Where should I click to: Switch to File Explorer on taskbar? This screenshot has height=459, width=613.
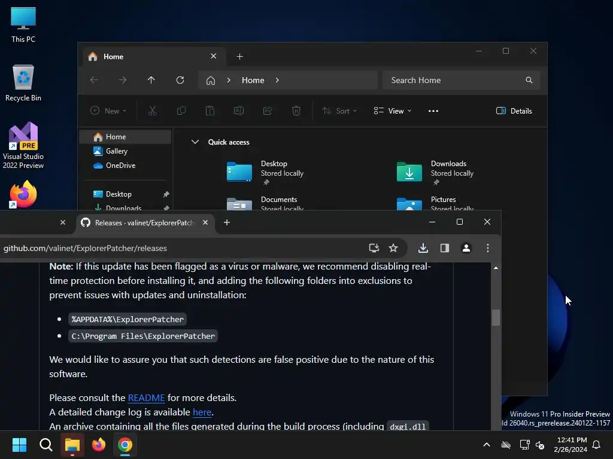[x=72, y=445]
